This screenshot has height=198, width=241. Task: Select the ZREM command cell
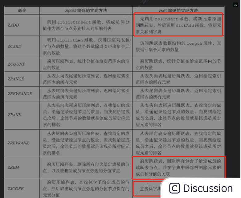click(22, 168)
